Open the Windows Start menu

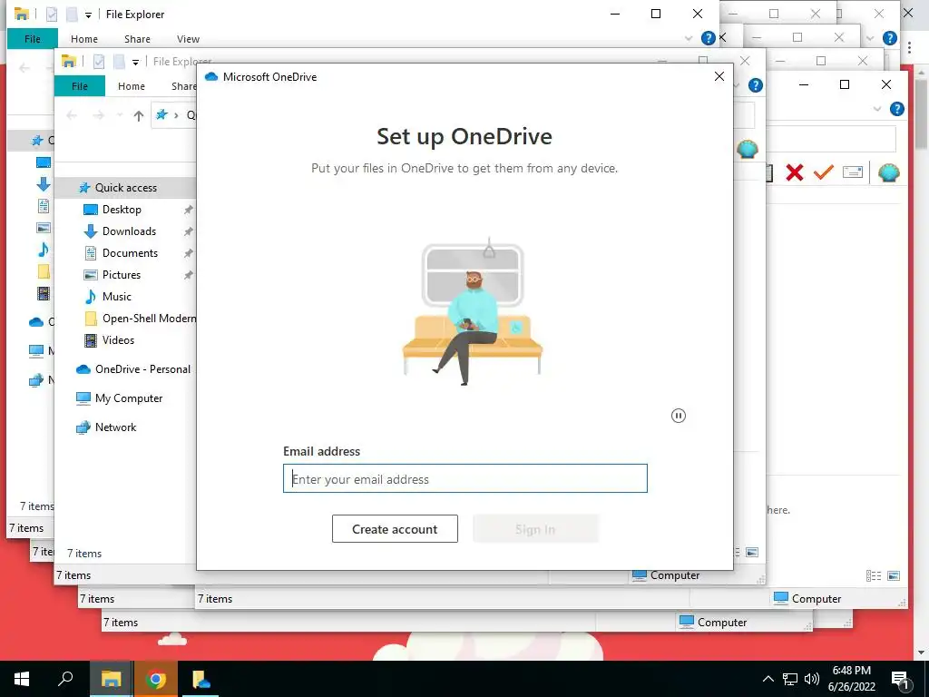(x=22, y=679)
